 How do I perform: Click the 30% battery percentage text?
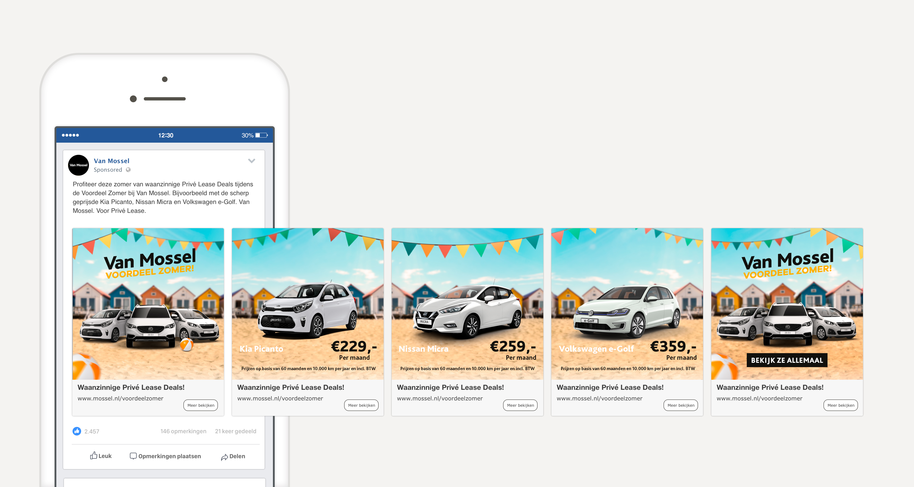[x=247, y=135]
